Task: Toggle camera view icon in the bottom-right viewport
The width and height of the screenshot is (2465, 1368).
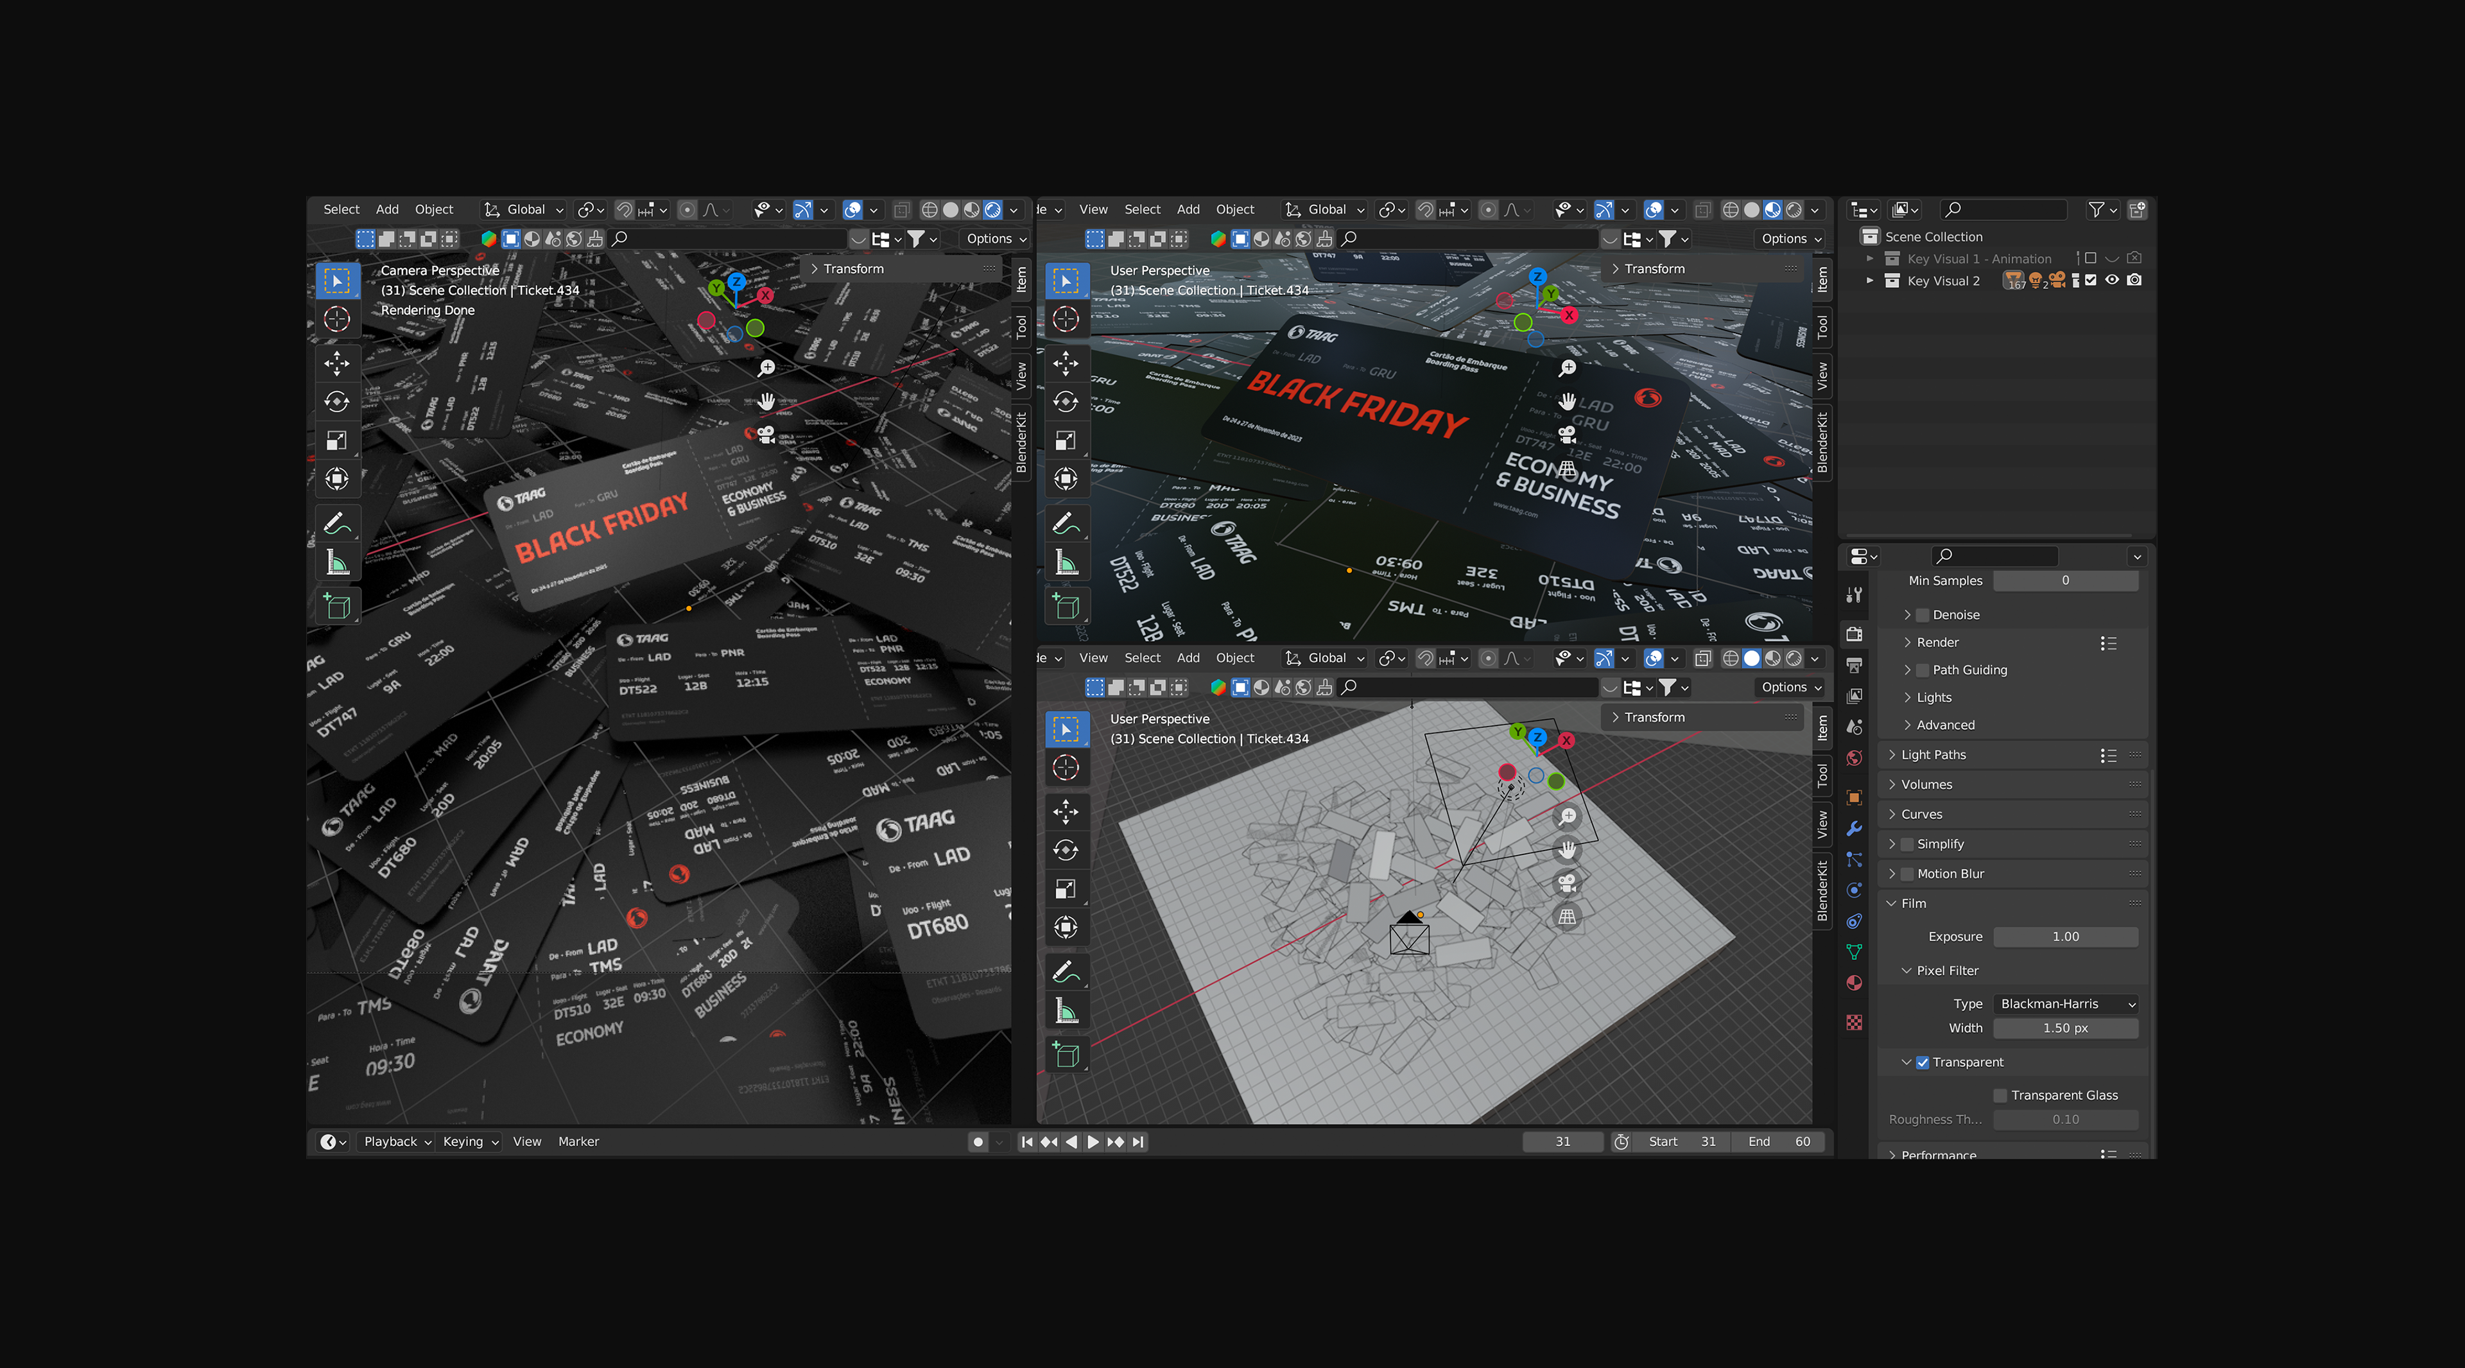Action: (x=1566, y=883)
